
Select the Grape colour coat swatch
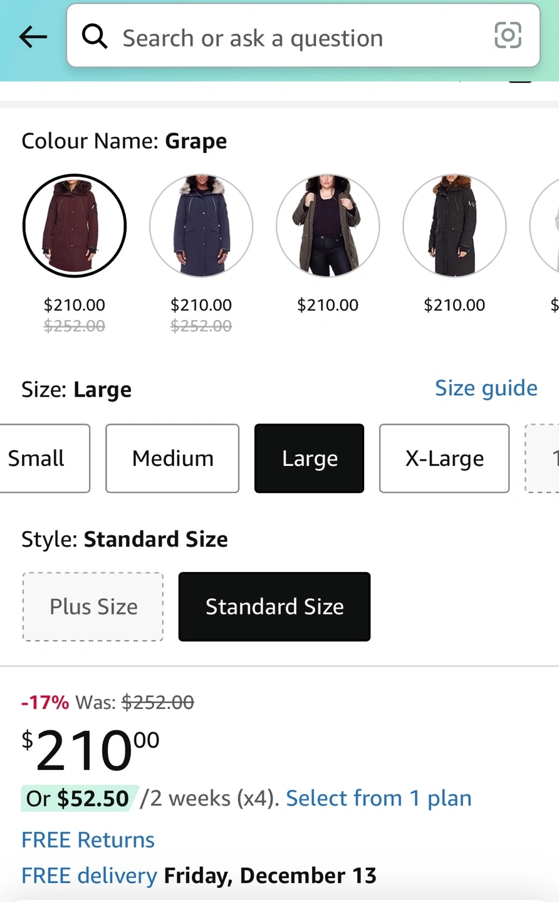point(75,225)
